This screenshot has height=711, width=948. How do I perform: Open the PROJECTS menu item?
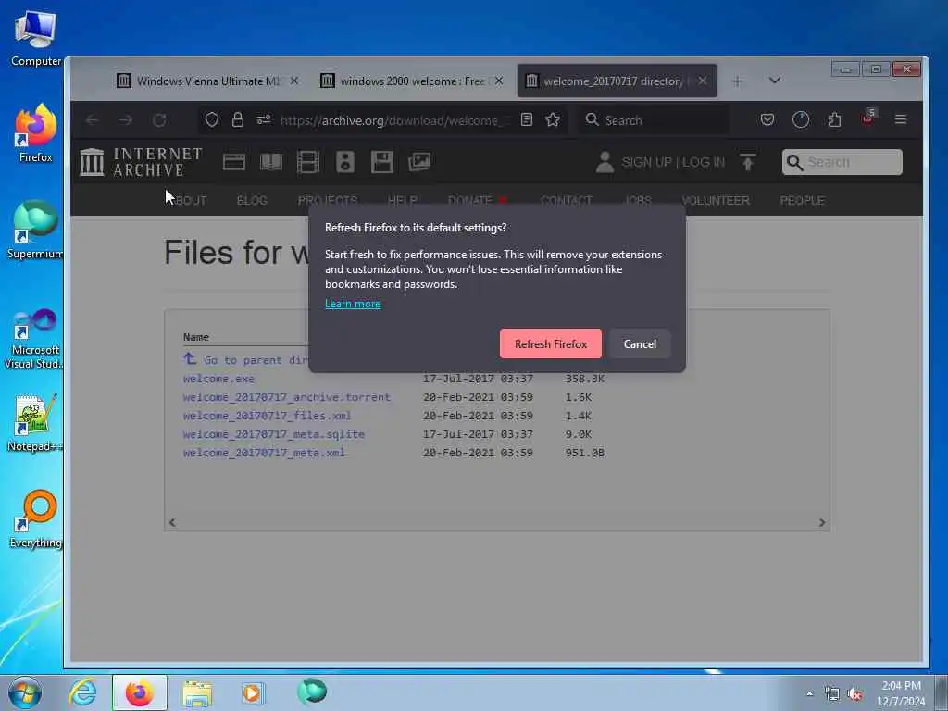[x=328, y=200]
